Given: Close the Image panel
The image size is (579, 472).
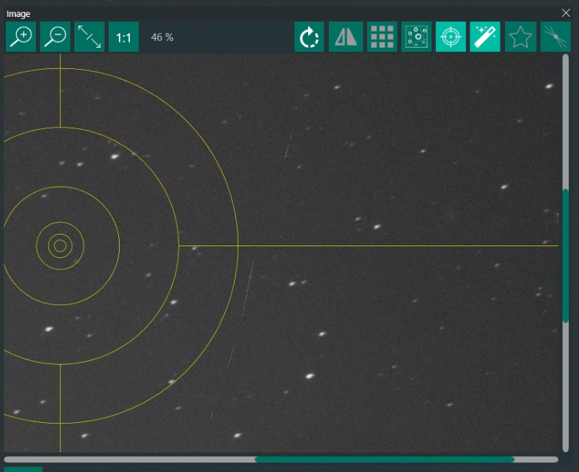Looking at the screenshot, I should 566,12.
